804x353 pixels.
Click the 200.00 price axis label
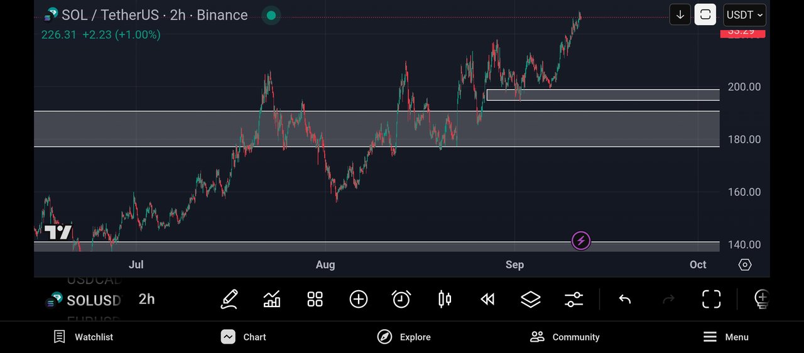744,87
